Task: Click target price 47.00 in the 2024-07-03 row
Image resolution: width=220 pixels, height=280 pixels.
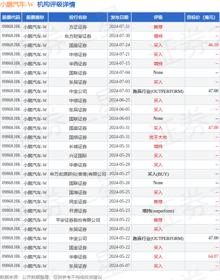Action: (213, 91)
